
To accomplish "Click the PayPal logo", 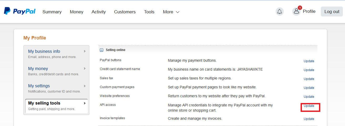I will [x=20, y=11].
